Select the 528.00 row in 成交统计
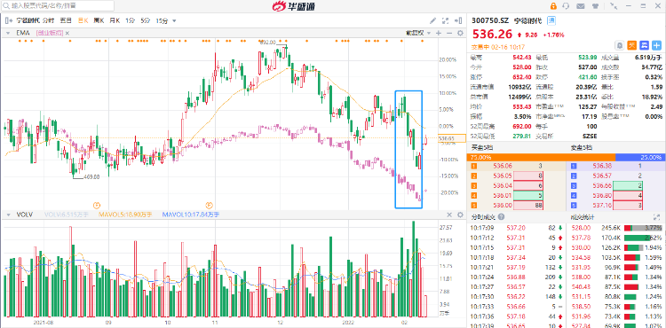The width and height of the screenshot is (666, 328). pos(616,228)
